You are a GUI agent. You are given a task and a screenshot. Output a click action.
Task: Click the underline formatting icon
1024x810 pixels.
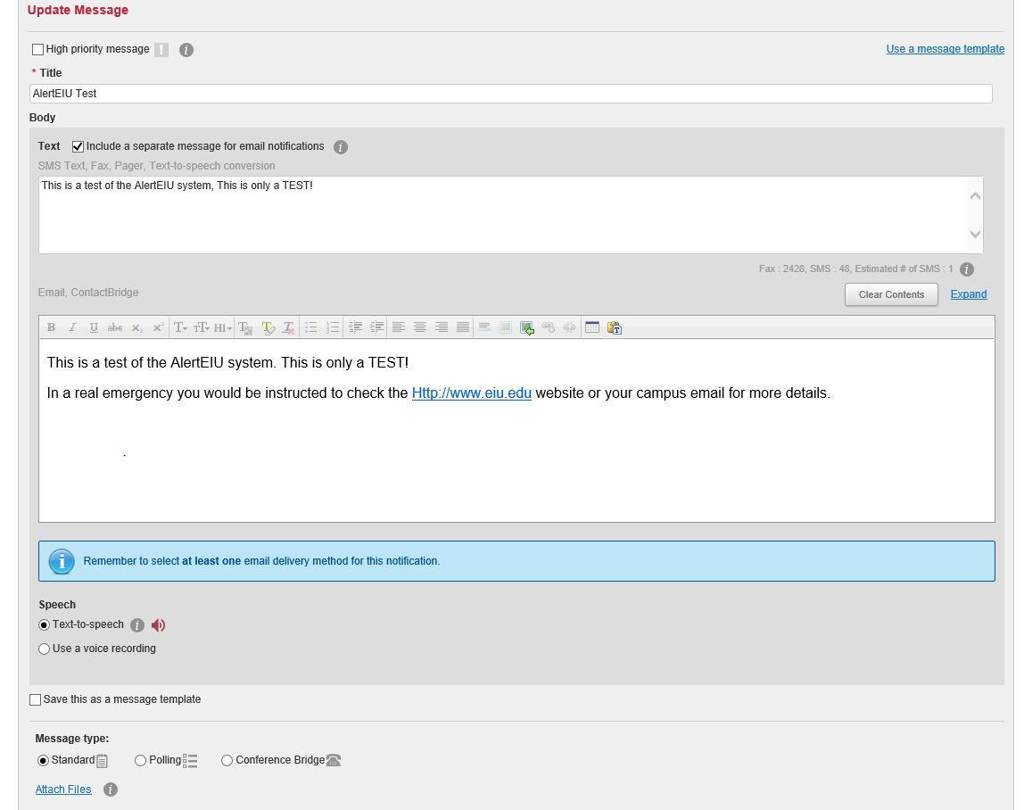pos(94,327)
